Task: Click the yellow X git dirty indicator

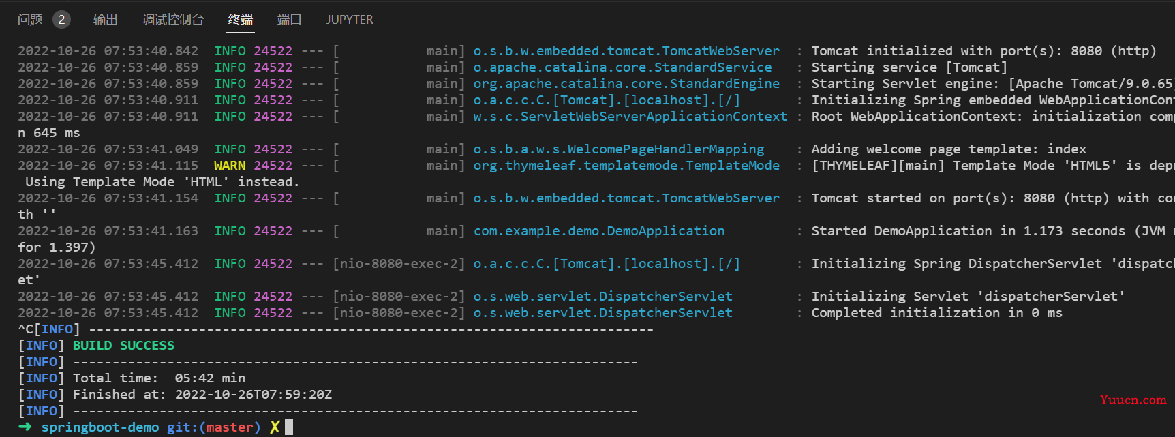Action: 275,427
